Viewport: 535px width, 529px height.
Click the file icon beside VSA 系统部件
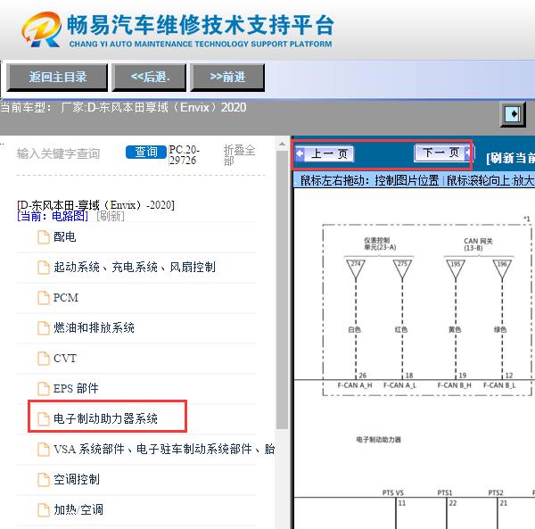[44, 450]
